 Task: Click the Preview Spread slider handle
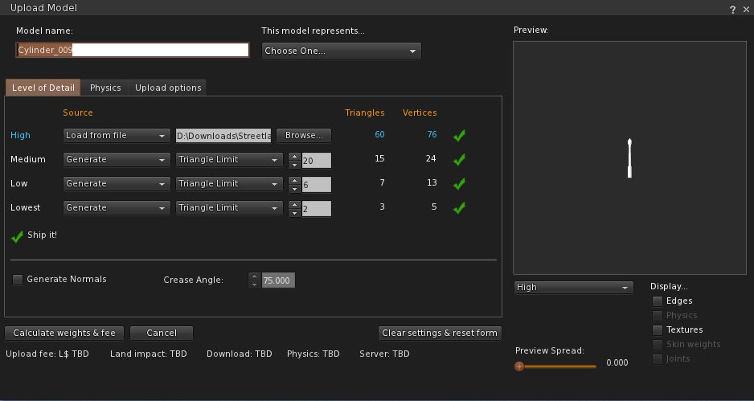(x=519, y=366)
